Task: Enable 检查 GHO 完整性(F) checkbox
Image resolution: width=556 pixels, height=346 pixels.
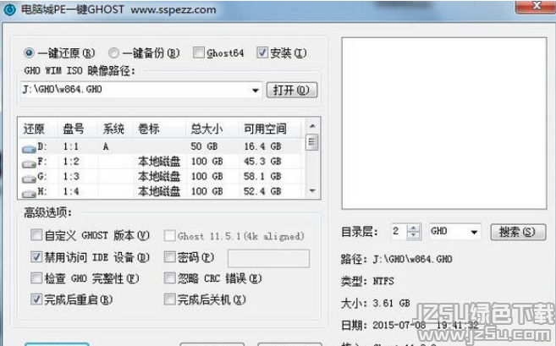Action: [x=36, y=278]
